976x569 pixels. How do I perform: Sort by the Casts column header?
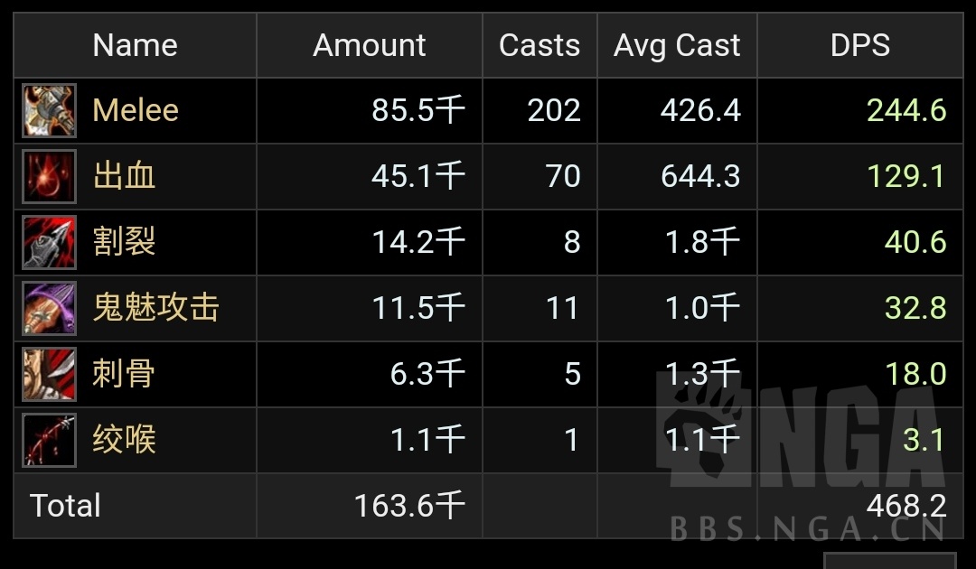(540, 45)
